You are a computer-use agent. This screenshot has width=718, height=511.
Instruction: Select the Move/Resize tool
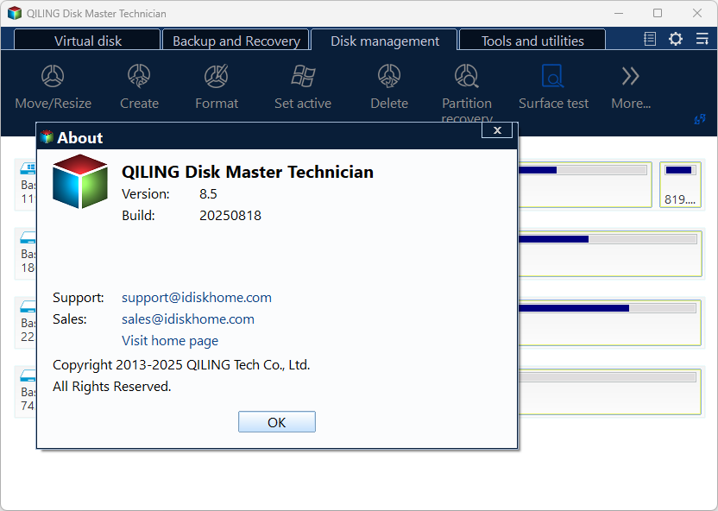[53, 87]
